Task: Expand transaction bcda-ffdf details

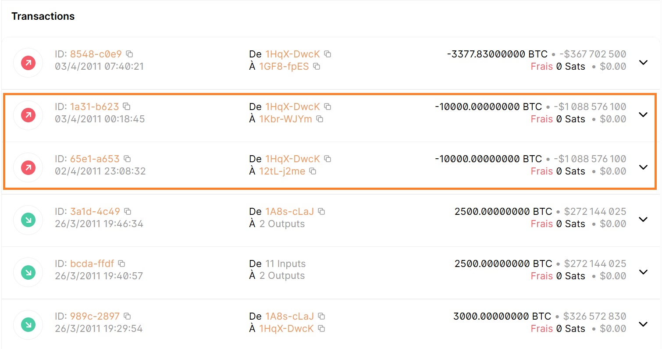Action: tap(643, 271)
